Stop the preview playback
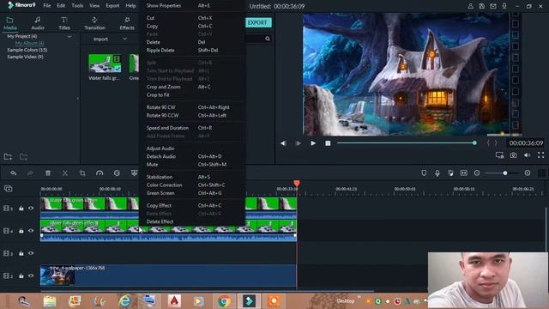Viewport: 549px width, 309px height. tap(328, 143)
